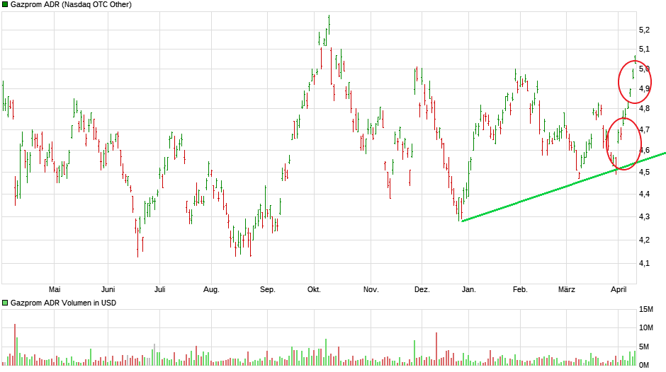Viewport: 666px width, 372px height.
Task: Click the 5M volume axis label
Action: click(644, 347)
